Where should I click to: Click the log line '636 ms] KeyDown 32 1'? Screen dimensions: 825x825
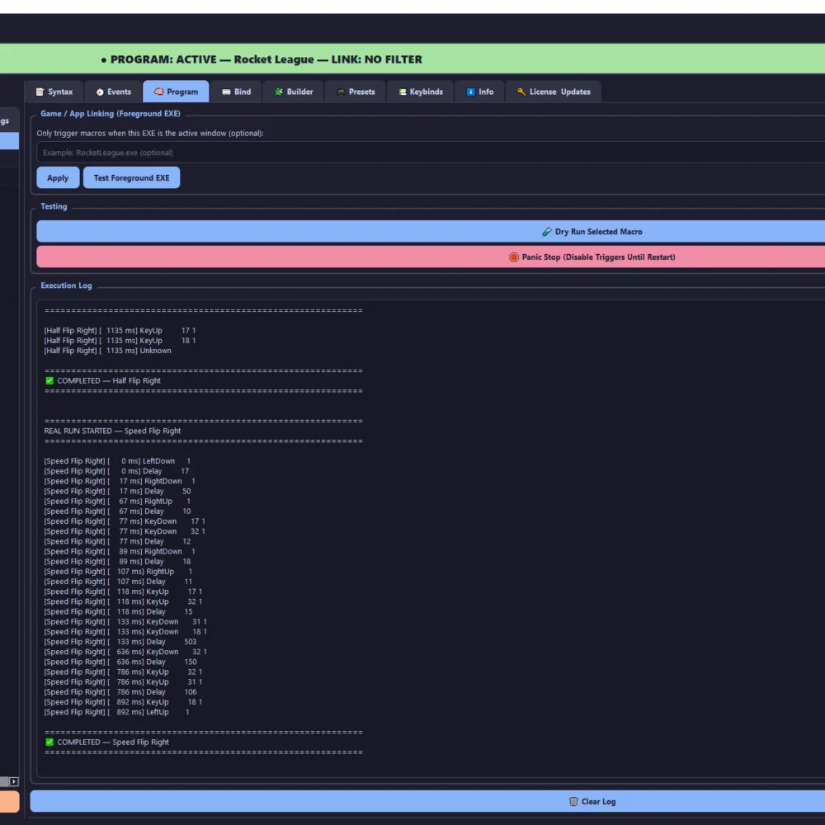[125, 652]
